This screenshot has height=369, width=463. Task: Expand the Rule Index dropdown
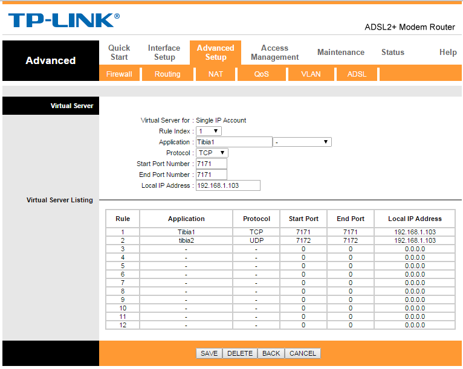[x=209, y=131]
